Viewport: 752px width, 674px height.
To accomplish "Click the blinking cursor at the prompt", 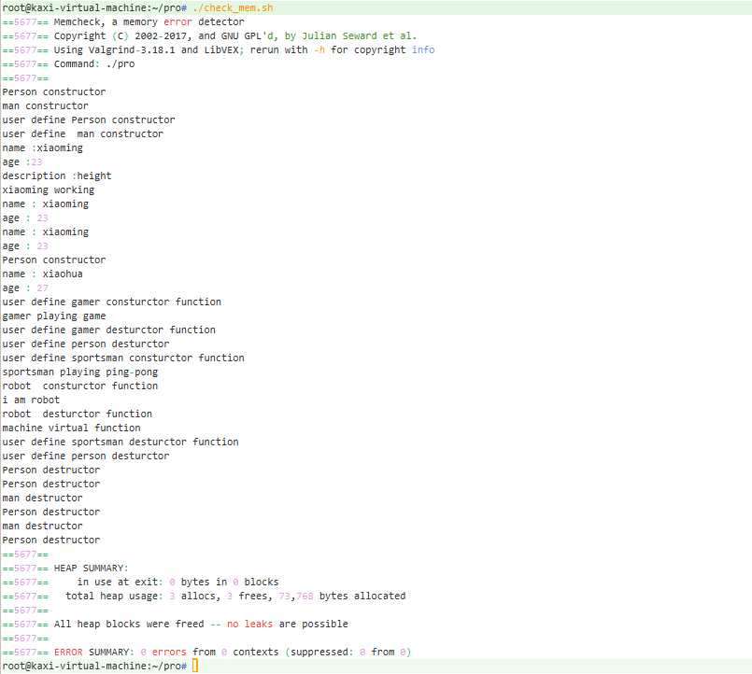I will [192, 666].
